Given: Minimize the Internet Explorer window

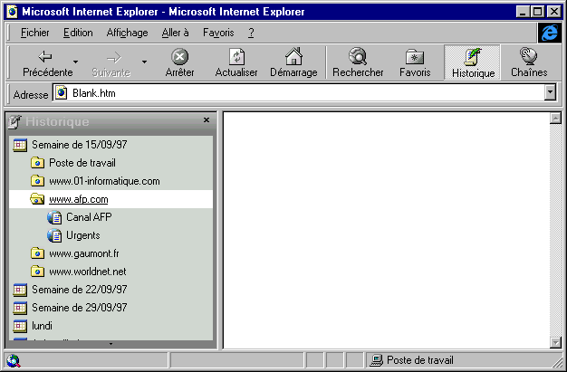Looking at the screenshot, I should coord(522,12).
